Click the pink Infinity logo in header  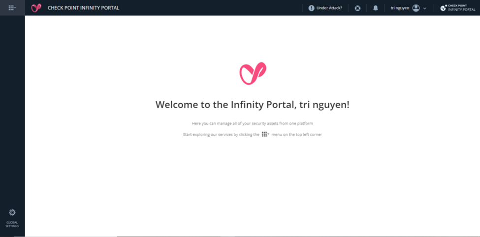tap(36, 8)
